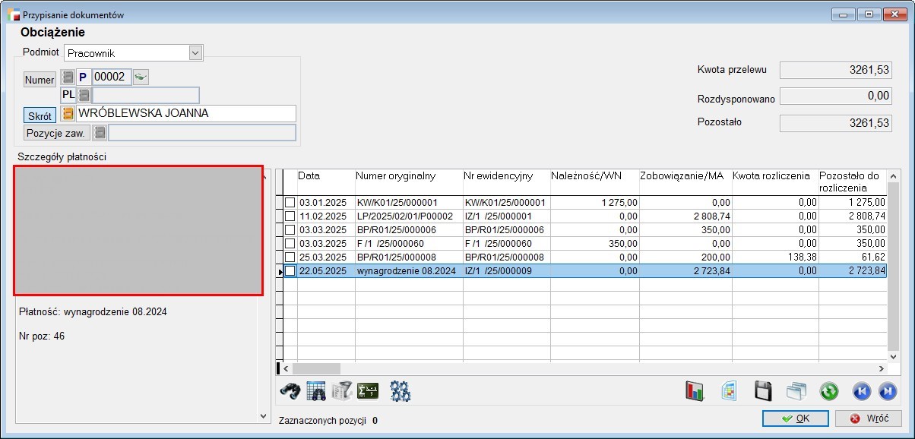
Task: Open table search with binoculars-grid icon
Action: point(316,391)
